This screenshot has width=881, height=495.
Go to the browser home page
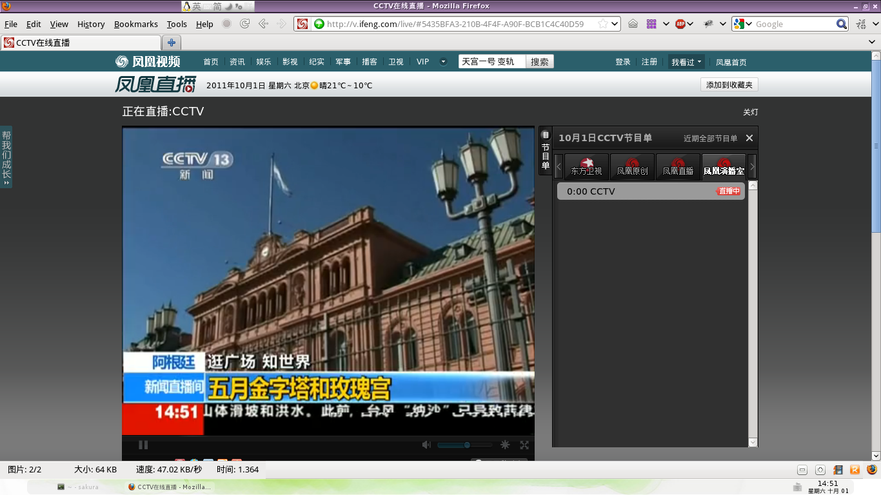(633, 24)
